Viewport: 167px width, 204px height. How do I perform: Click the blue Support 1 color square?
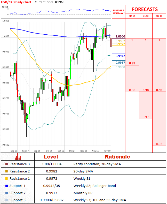click(x=6, y=186)
